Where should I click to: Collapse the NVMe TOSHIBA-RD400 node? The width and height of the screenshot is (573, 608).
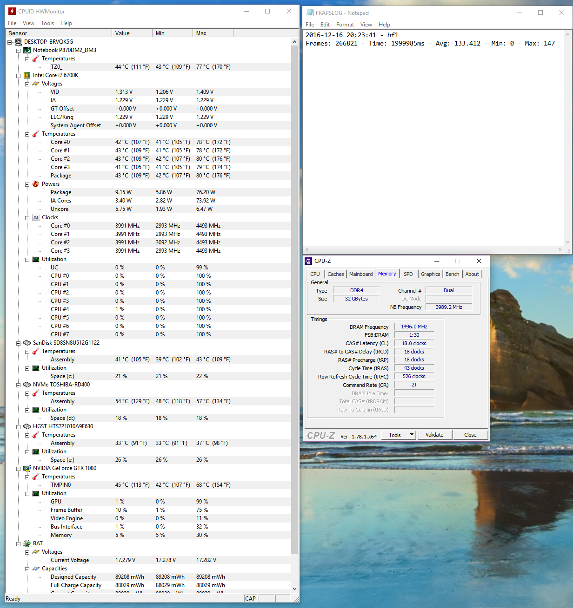pos(19,385)
